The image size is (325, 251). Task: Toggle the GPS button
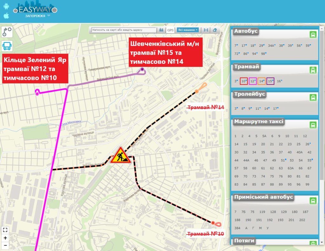[170, 30]
